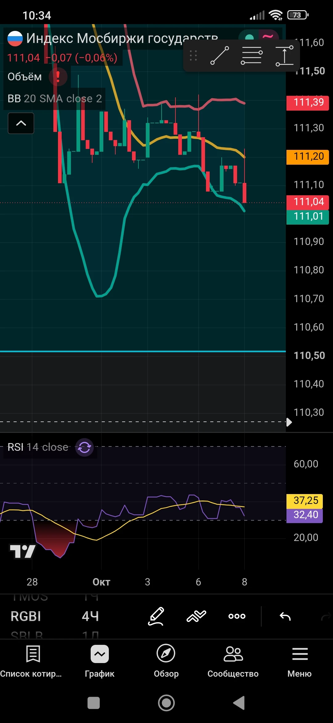Pick the price range measure tool
The height and width of the screenshot is (723, 333).
tap(284, 56)
